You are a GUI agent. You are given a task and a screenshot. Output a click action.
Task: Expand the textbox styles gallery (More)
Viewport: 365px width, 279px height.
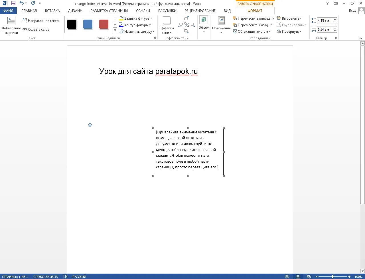[x=115, y=30]
